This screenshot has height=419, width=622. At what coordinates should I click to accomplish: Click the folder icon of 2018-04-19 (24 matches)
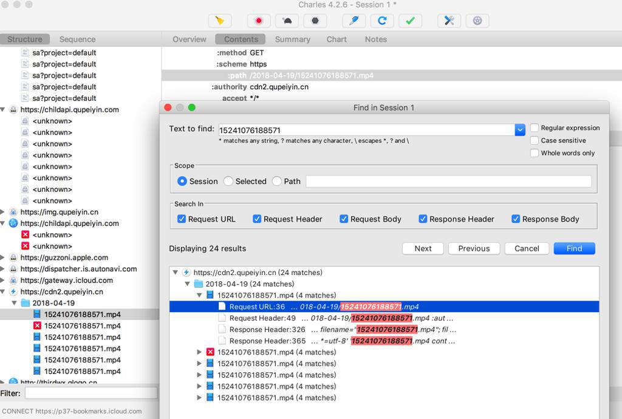pos(199,284)
